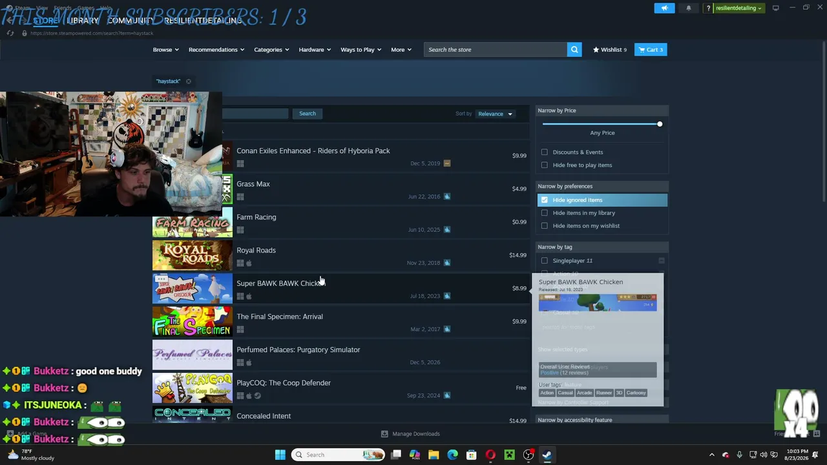Open the Recommendations dropdown menu
Viewport: 827px width, 465px height.
click(x=216, y=50)
